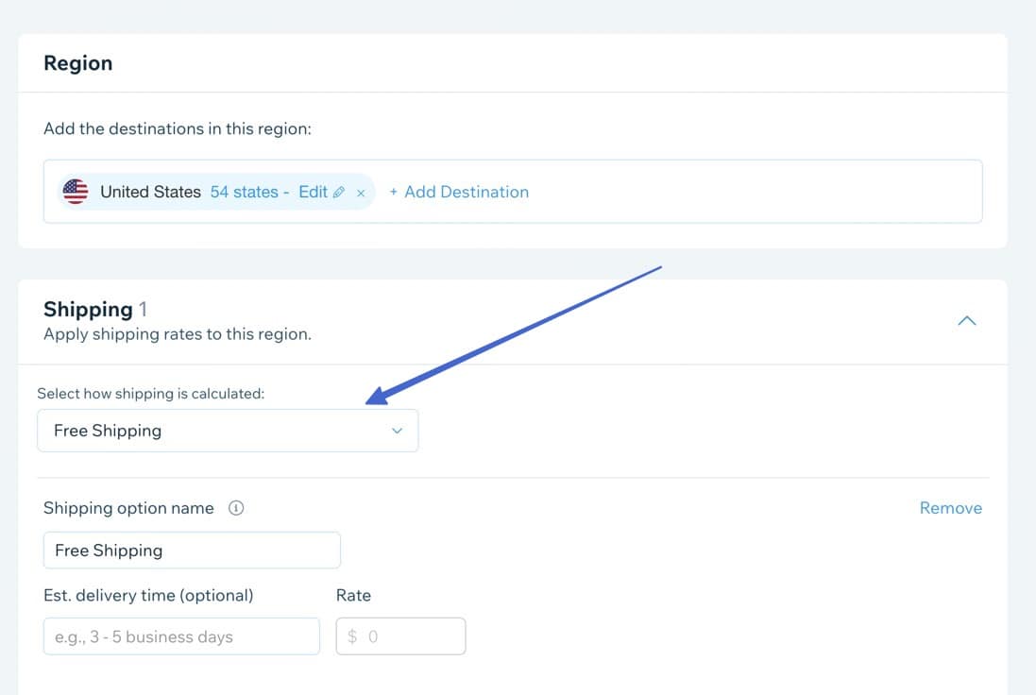Click Remove to delete the shipping option
The height and width of the screenshot is (695, 1036).
pyautogui.click(x=950, y=507)
